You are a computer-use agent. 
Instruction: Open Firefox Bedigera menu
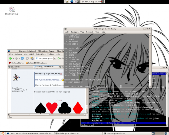pyautogui.click(x=18, y=54)
